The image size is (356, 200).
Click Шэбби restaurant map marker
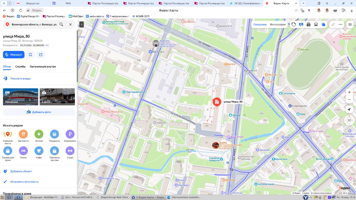[215, 145]
